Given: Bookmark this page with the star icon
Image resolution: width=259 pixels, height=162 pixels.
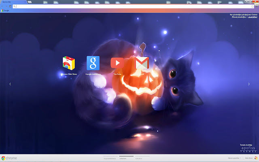Looking at the screenshot, I should pos(252,6).
